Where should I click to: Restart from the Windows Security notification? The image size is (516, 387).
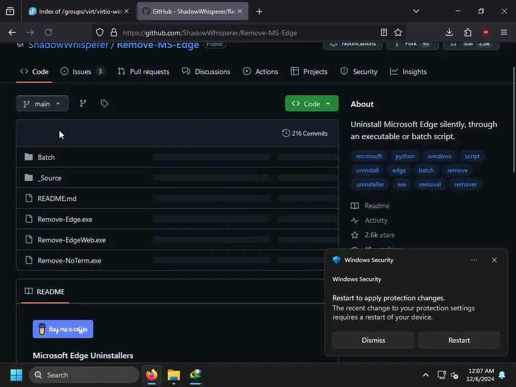pyautogui.click(x=459, y=340)
